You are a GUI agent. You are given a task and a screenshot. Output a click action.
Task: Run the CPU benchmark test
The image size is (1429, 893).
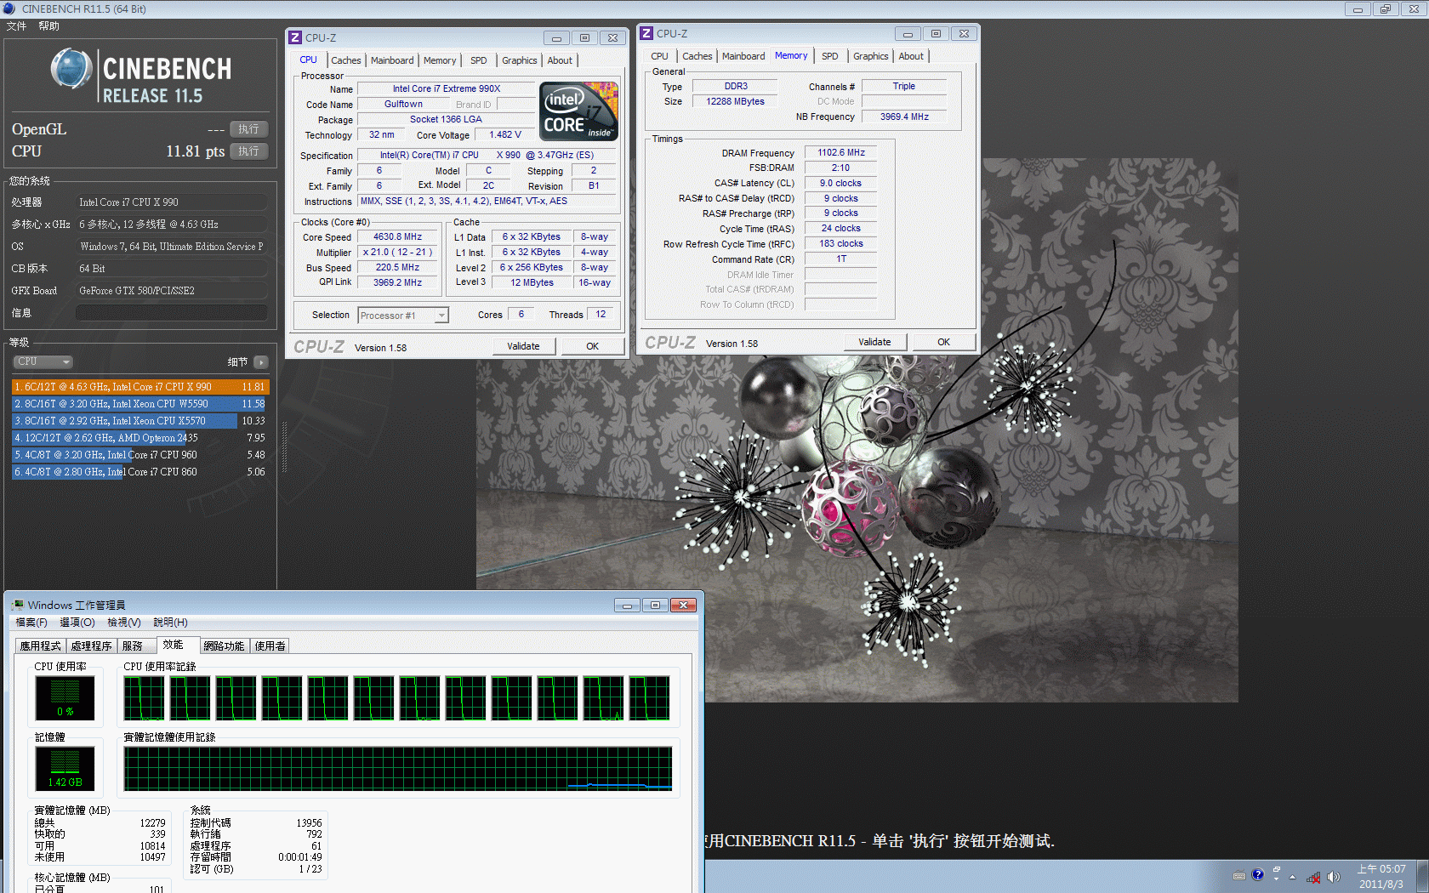(x=249, y=151)
